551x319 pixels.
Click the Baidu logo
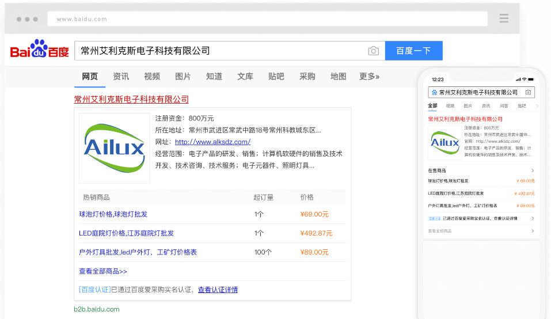pyautogui.click(x=39, y=51)
